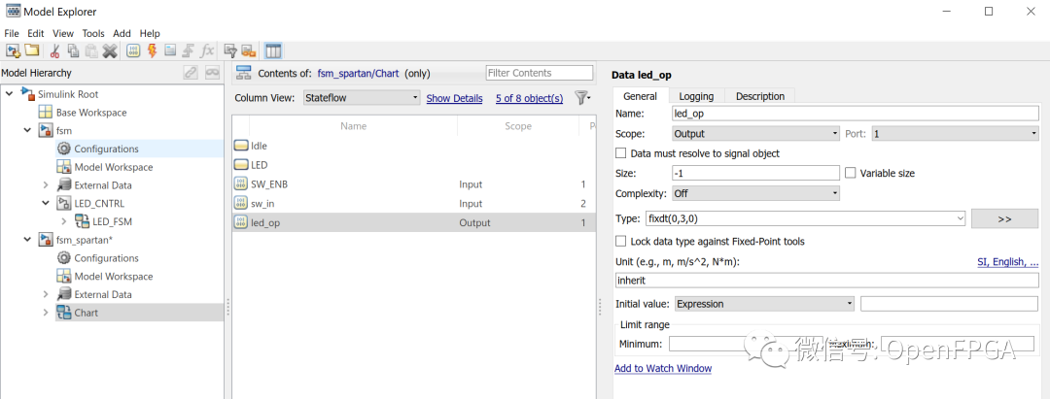1050x399 pixels.
Task: Open the Port number dropdown
Action: (x=955, y=134)
